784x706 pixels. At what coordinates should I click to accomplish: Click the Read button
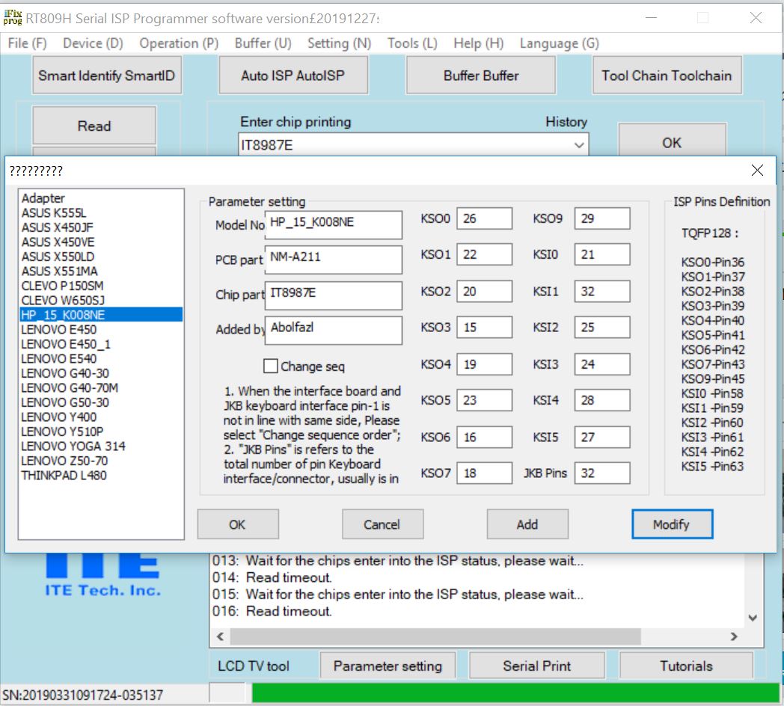point(94,126)
